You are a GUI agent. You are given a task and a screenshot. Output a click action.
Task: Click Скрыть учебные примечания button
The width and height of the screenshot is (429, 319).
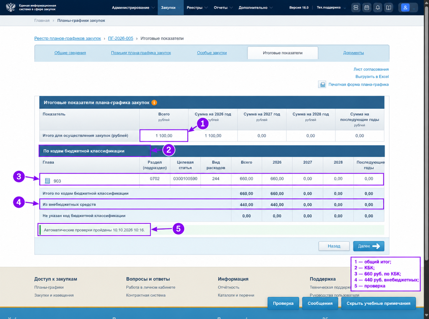tap(379, 303)
